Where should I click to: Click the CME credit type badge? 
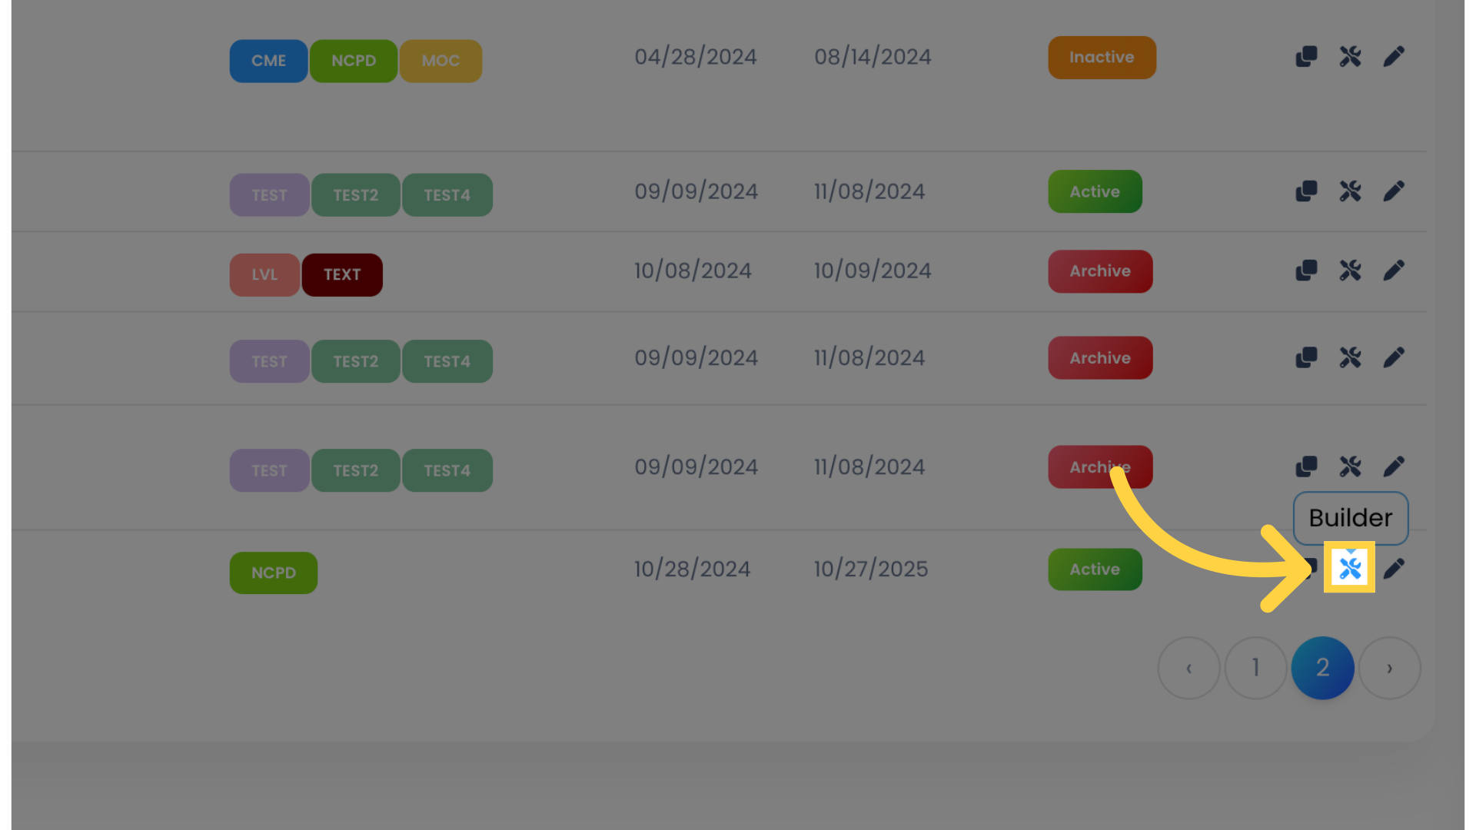268,60
